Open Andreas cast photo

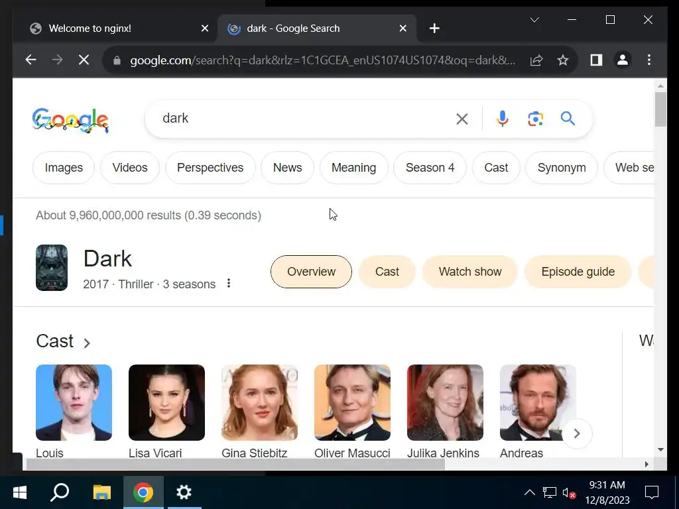[x=538, y=402]
